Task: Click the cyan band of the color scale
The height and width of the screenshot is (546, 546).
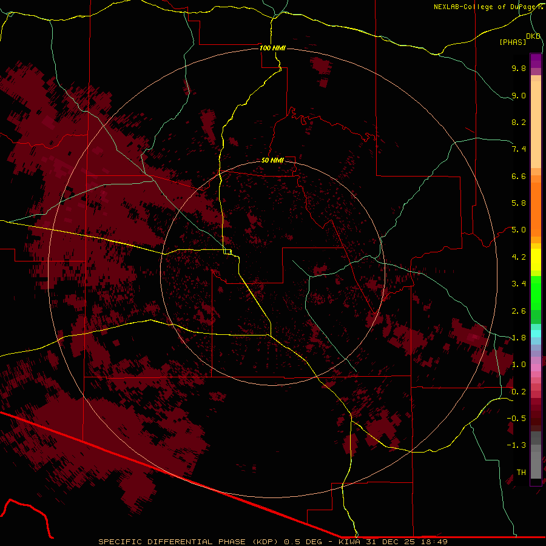Action: tap(536, 334)
